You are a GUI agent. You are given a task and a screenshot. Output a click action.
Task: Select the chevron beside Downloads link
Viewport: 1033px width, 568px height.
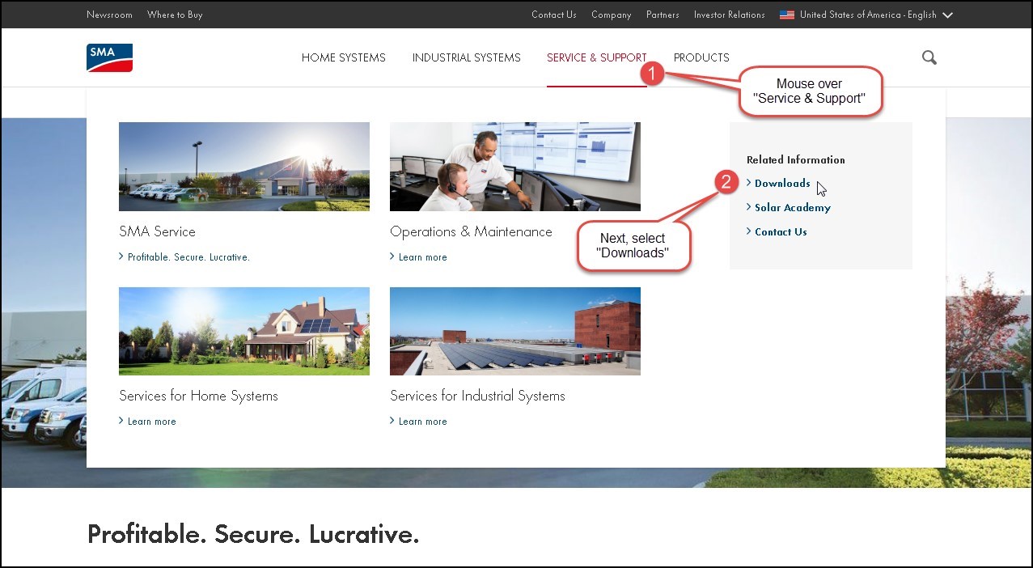(748, 183)
